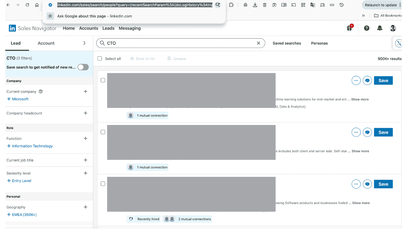Switch to the Account tab
The image size is (407, 229).
pyautogui.click(x=46, y=43)
